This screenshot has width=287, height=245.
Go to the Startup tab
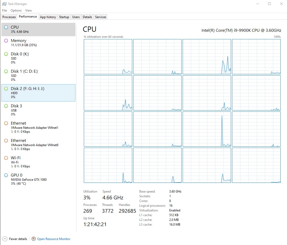pyautogui.click(x=64, y=17)
